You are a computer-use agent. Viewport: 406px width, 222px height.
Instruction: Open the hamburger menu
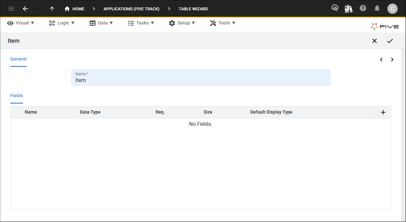11,9
